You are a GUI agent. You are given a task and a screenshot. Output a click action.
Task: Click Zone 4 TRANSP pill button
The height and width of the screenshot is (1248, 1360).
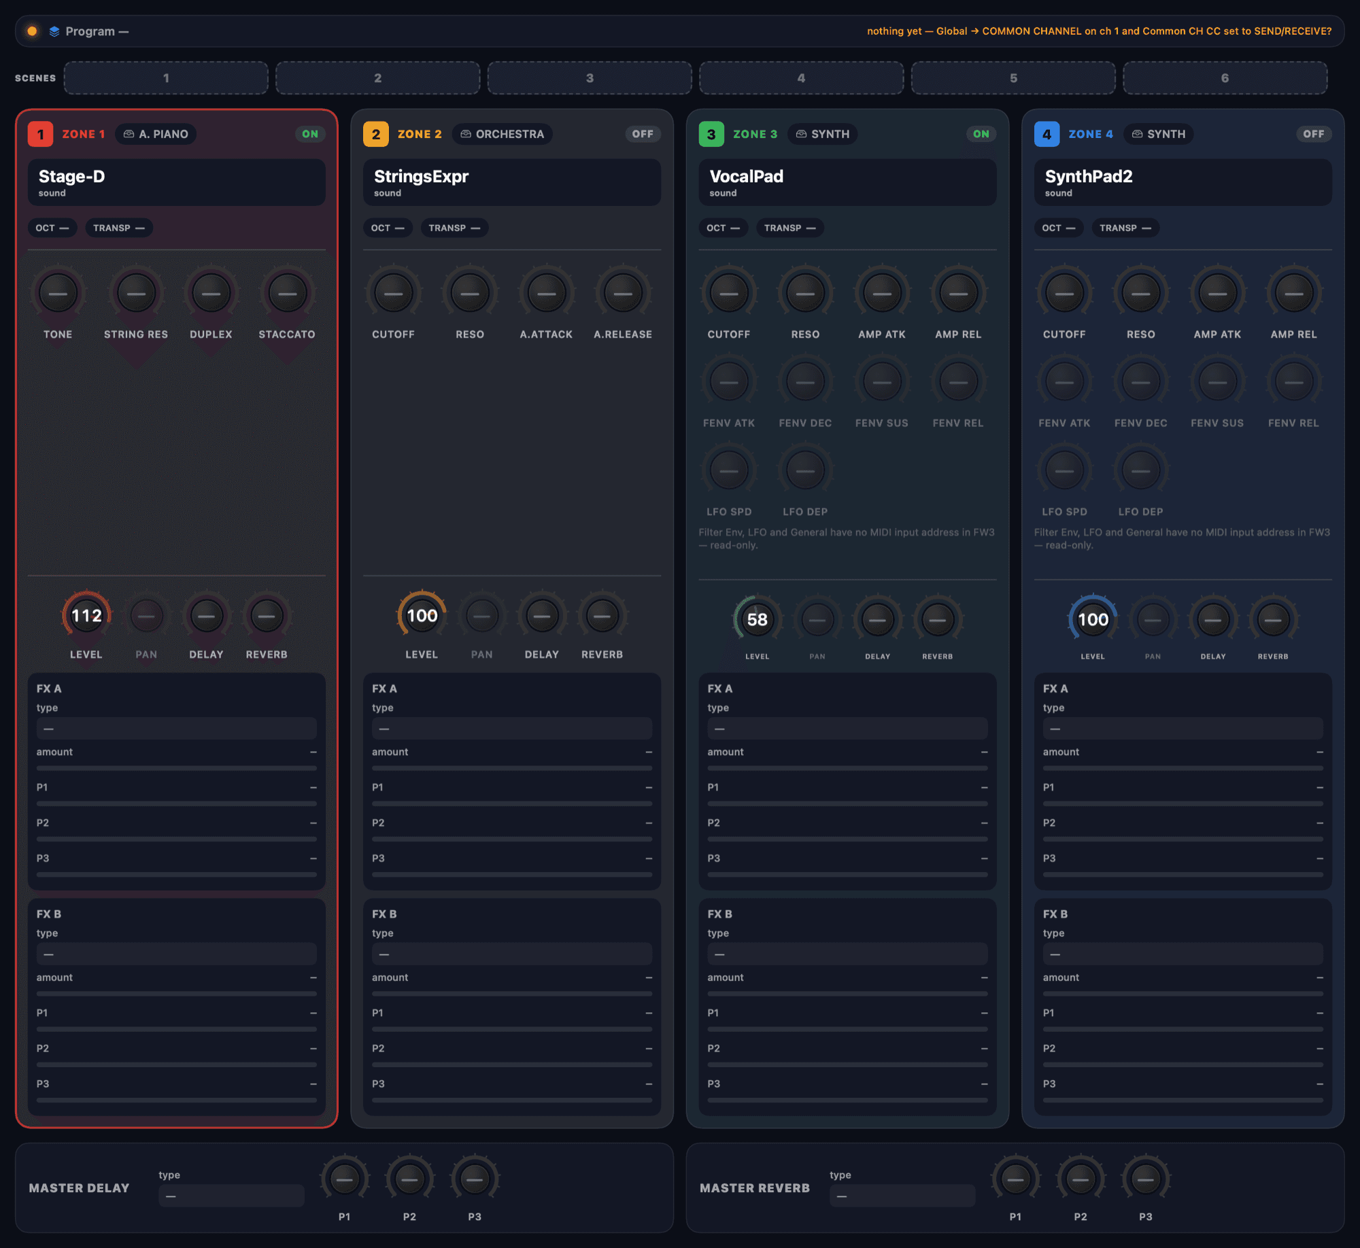point(1125,228)
